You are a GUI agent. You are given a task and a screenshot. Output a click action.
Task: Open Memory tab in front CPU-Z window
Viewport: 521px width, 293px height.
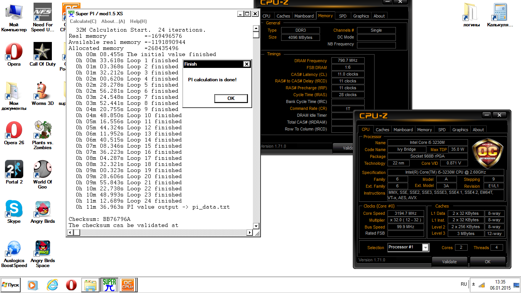[425, 130]
